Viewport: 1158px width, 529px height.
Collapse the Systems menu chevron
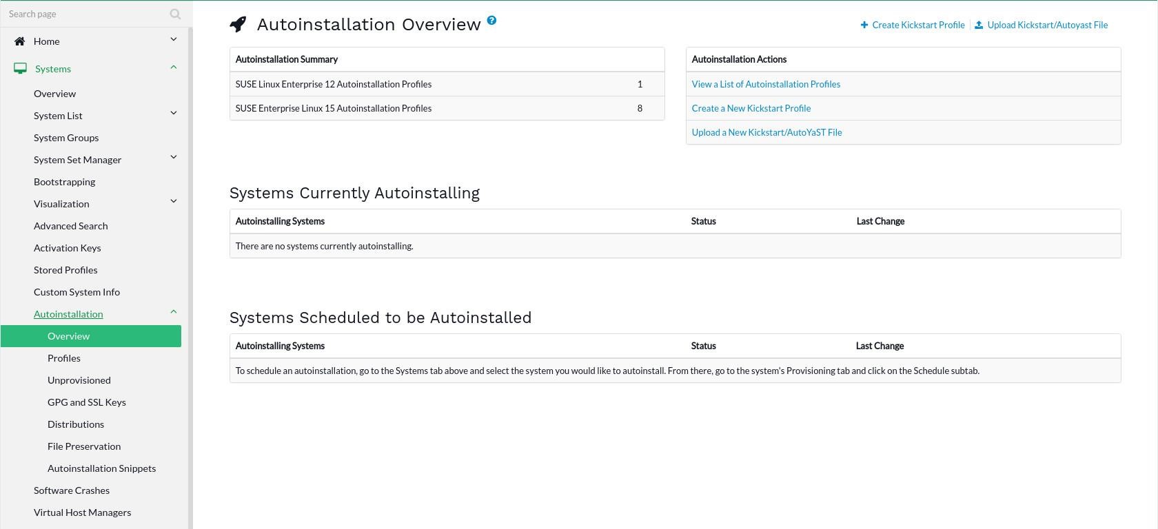pyautogui.click(x=174, y=68)
